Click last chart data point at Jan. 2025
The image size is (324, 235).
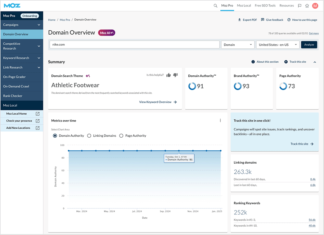point(221,151)
